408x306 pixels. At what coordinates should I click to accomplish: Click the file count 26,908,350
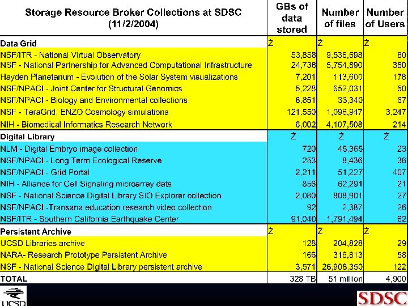342,267
